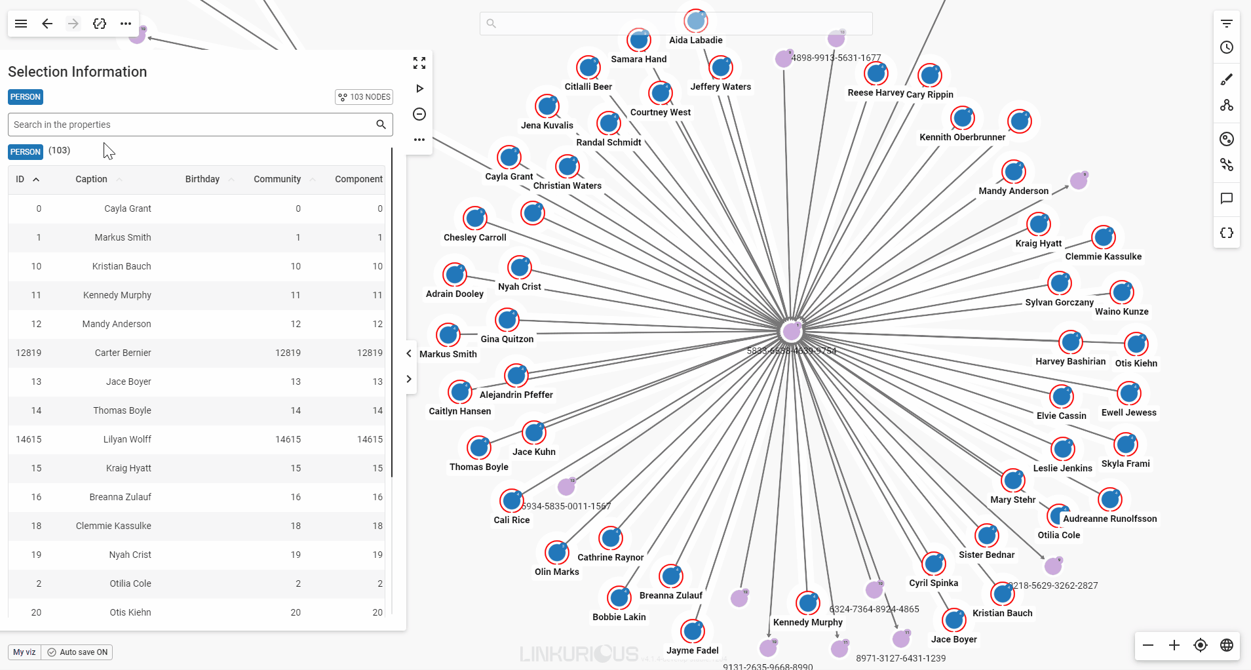Click the fullscreen expand panel icon

click(419, 63)
